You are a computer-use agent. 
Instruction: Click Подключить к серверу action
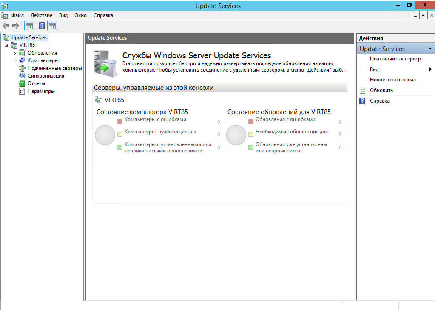pyautogui.click(x=397, y=59)
